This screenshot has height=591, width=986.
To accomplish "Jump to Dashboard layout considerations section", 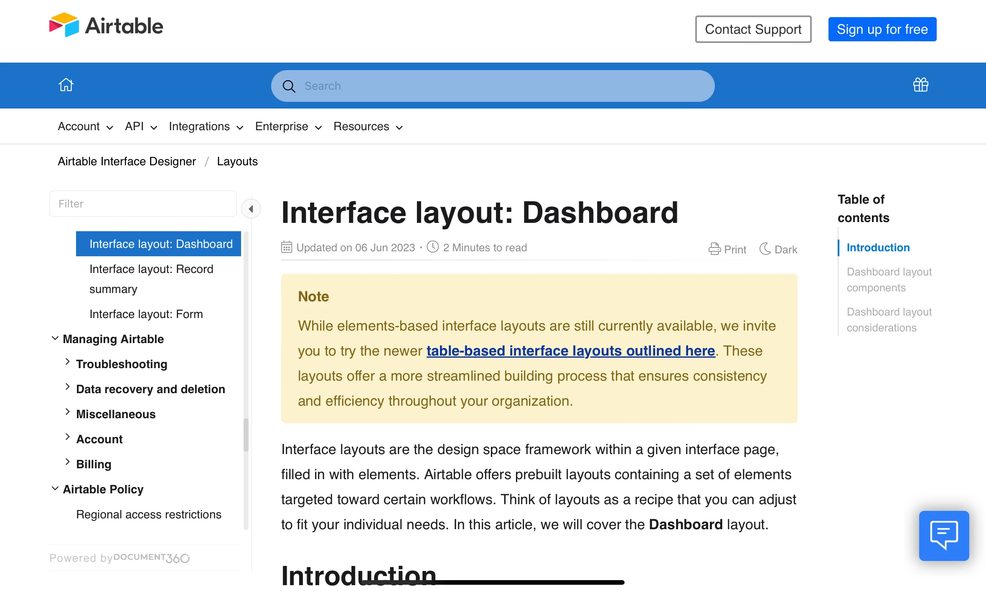I will [x=889, y=320].
